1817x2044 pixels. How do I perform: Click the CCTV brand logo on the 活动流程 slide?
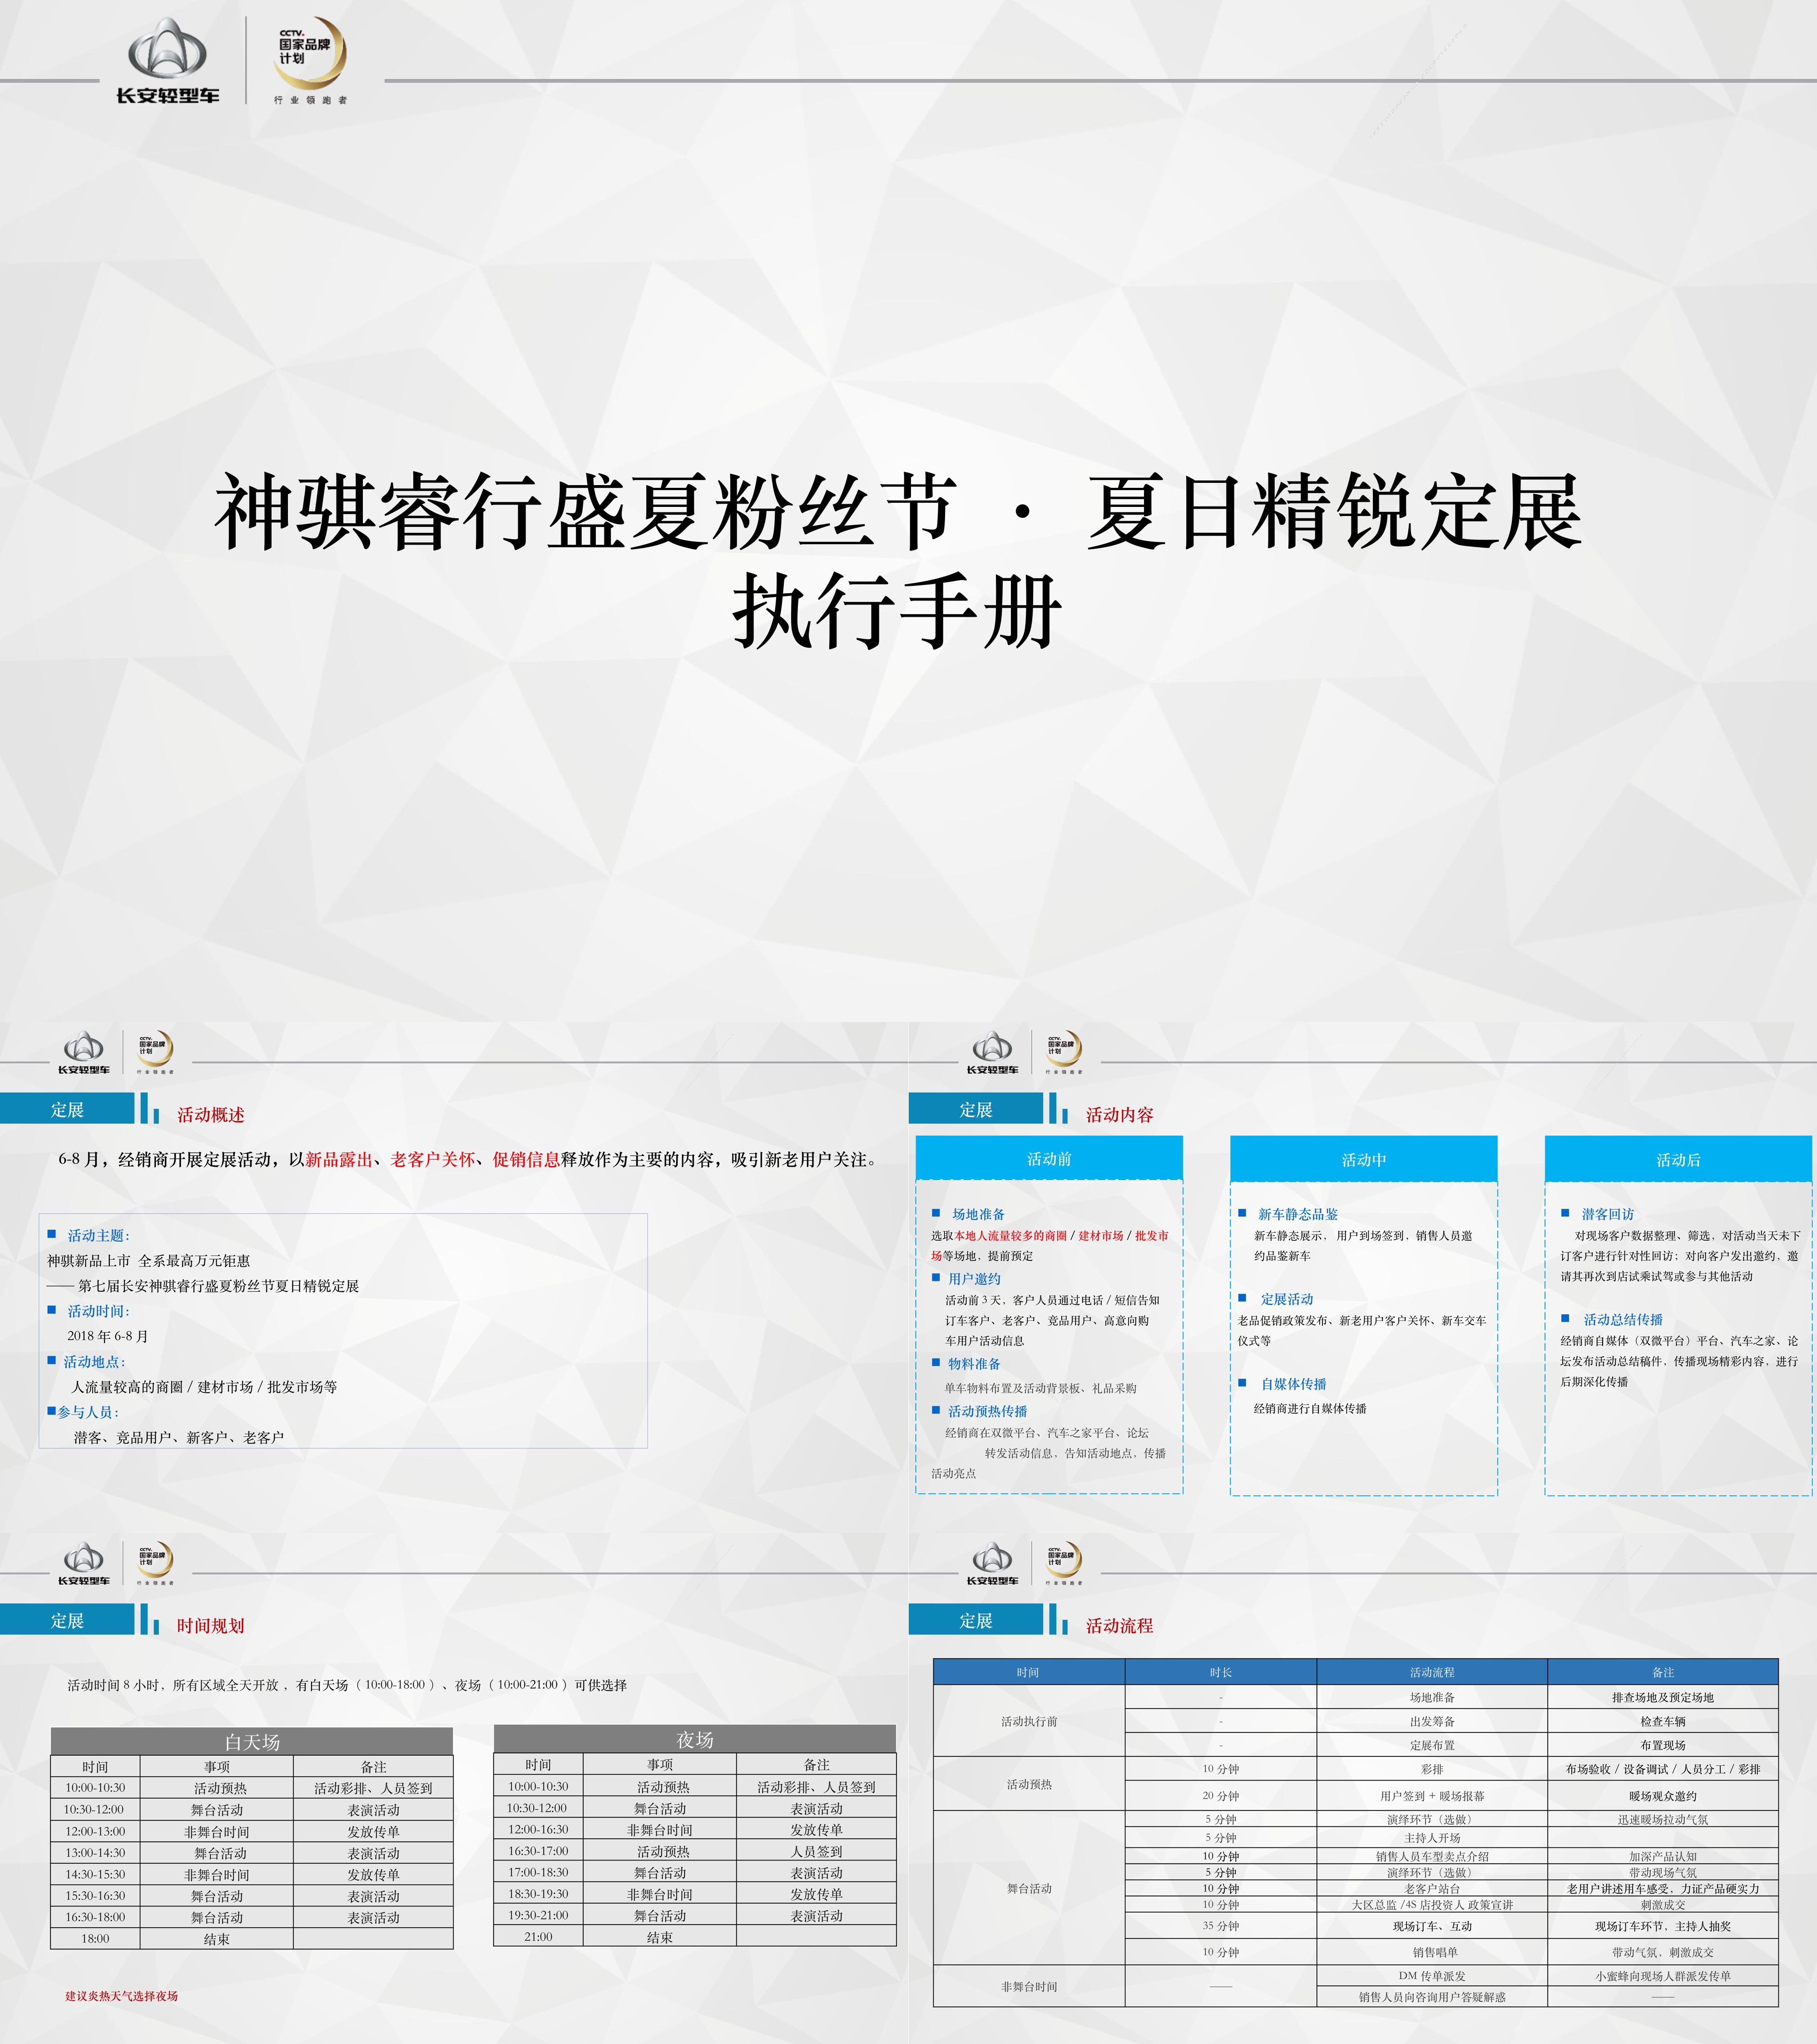[1064, 1563]
